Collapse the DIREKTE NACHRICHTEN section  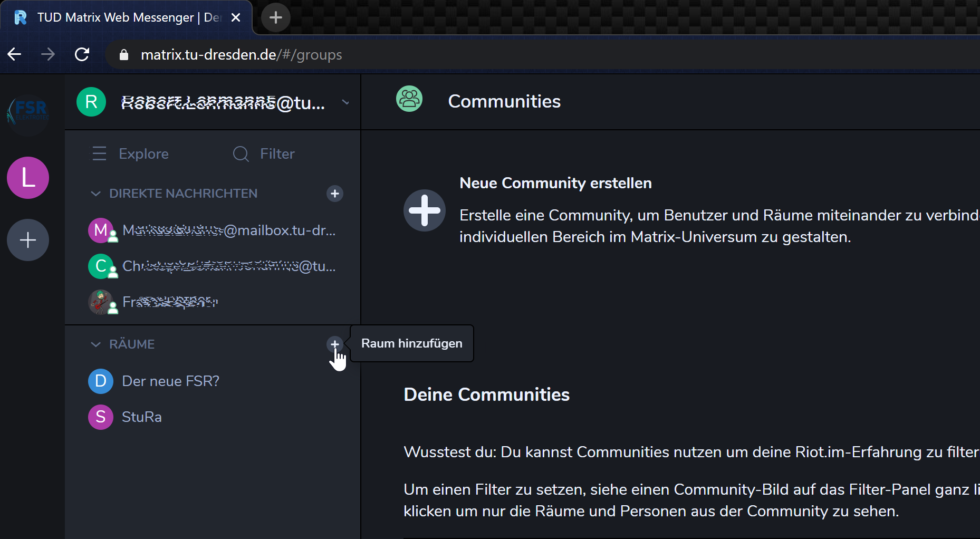coord(96,194)
